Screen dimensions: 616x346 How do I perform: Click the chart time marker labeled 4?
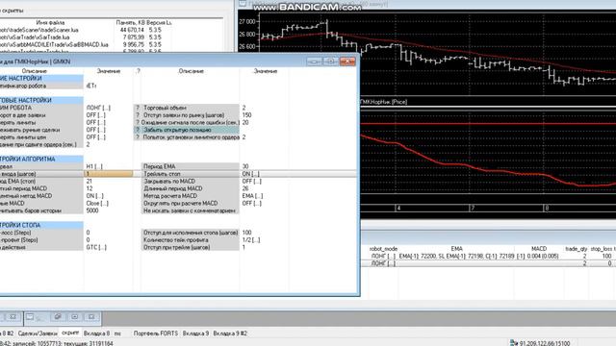pos(398,208)
